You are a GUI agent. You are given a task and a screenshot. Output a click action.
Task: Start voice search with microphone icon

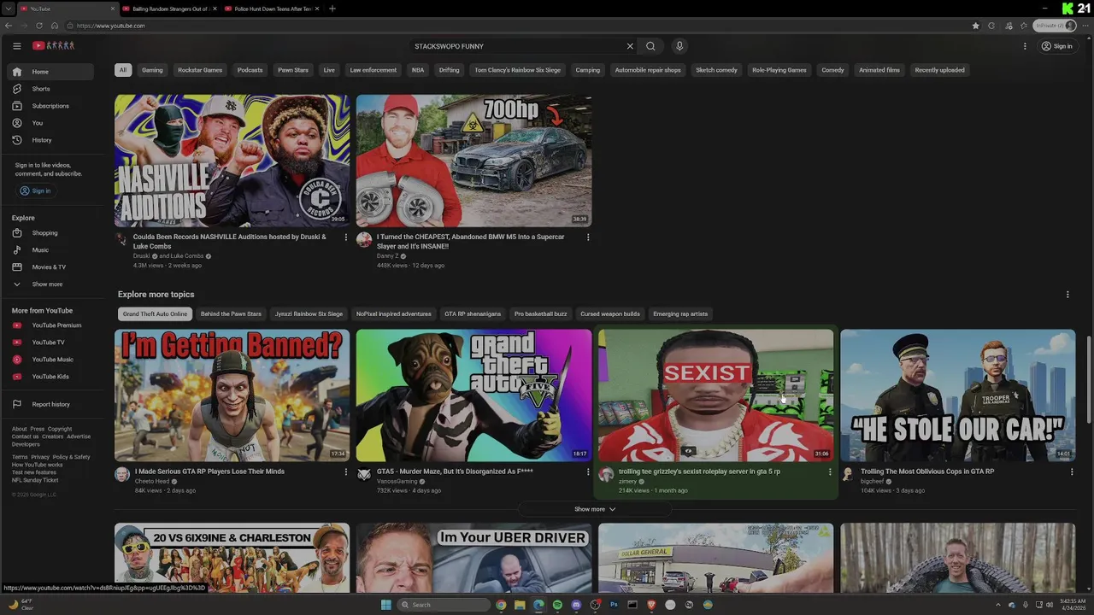pos(679,46)
